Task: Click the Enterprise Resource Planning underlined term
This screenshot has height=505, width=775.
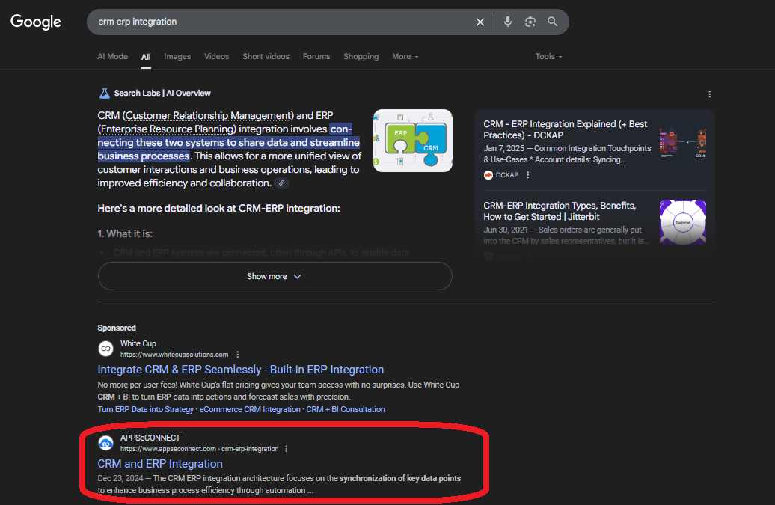Action: pos(167,129)
